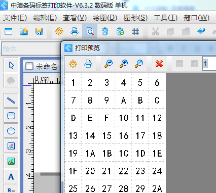Toggle the grid display icon

(135, 31)
